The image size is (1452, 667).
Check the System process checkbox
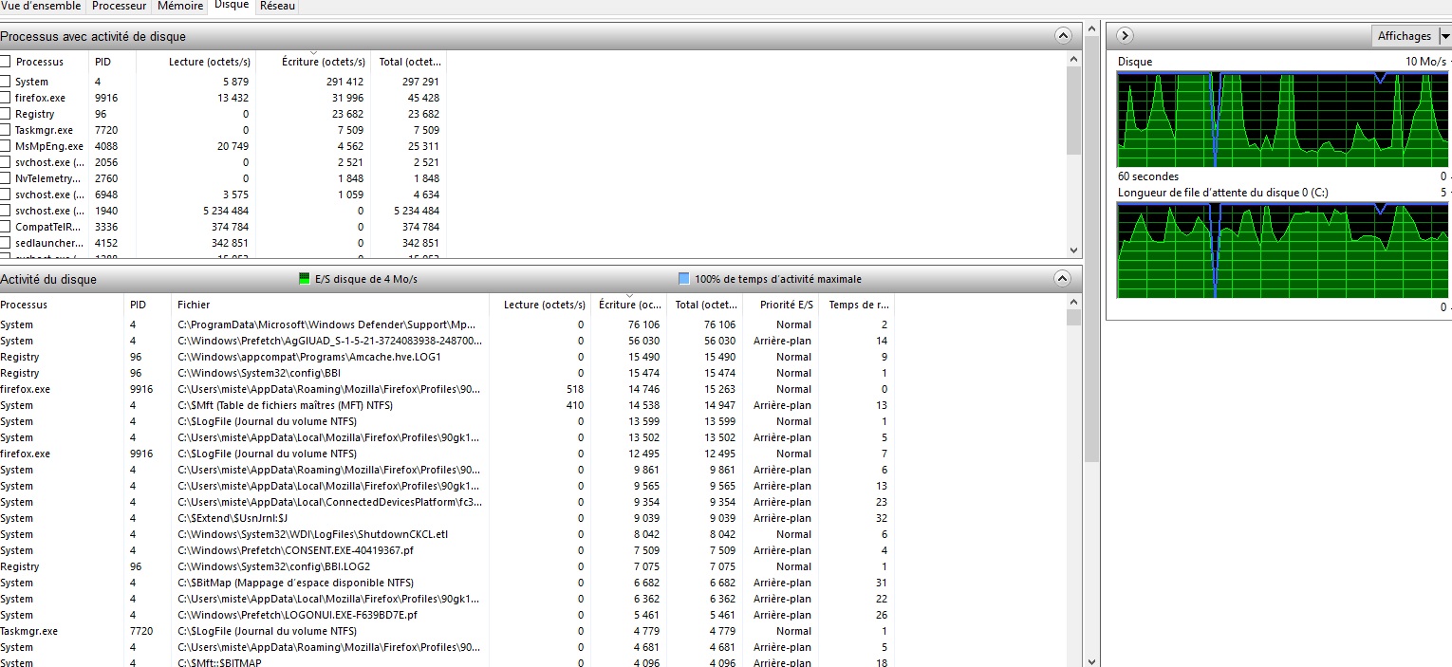coord(6,82)
